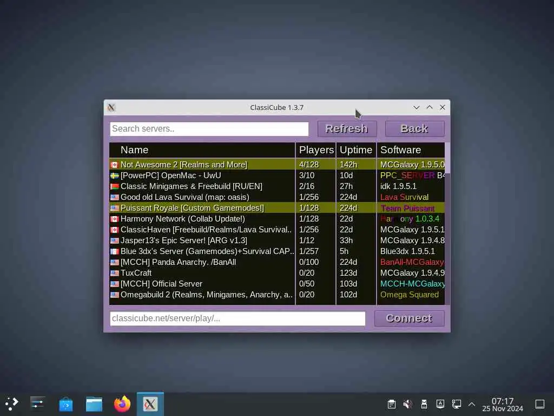Select Harmony Network (Collab Update!) server
554x416 pixels.
coord(277,219)
